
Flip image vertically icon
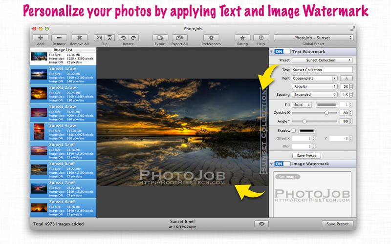pos(109,38)
